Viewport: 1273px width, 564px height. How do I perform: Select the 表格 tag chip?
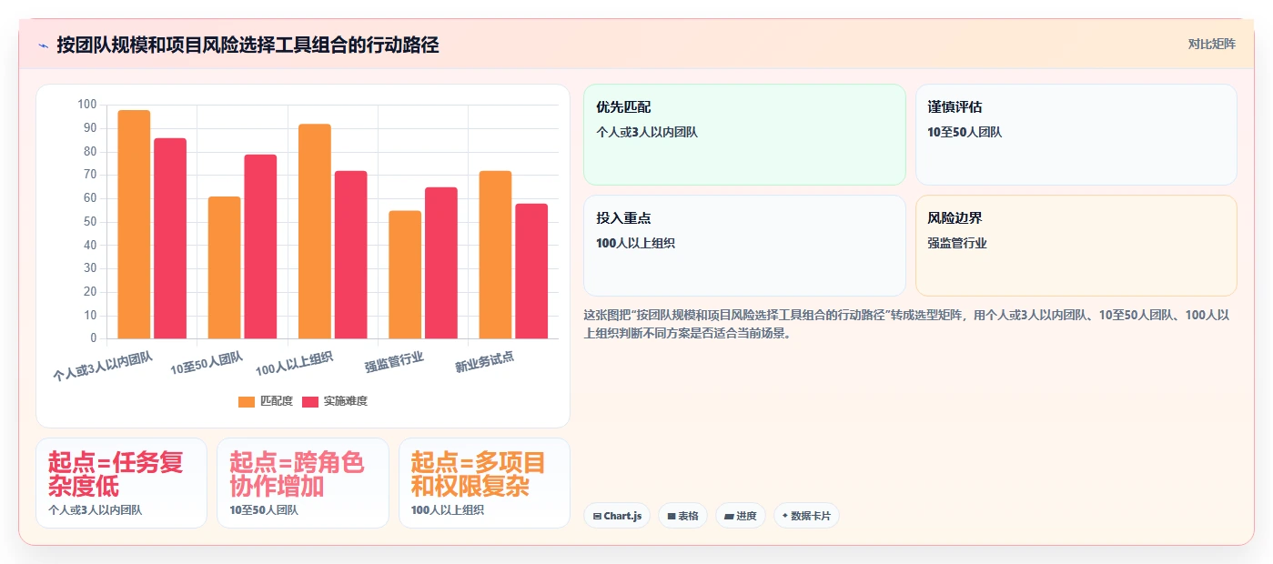[682, 516]
